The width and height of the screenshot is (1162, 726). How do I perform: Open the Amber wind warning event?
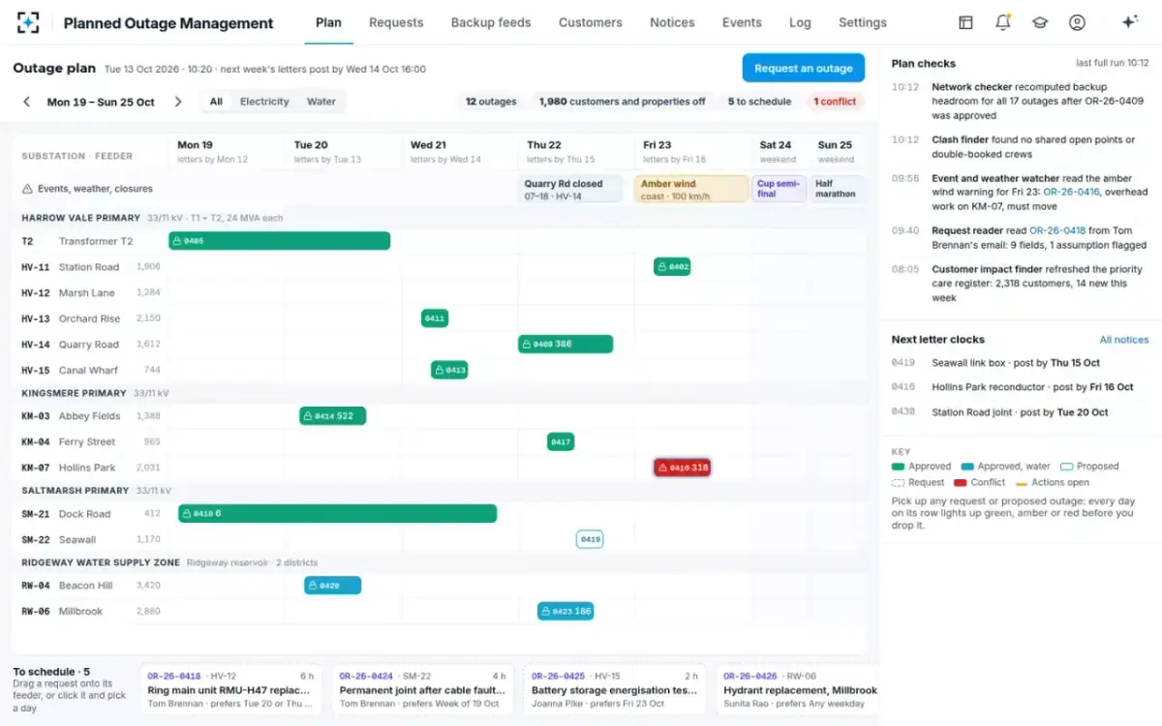691,189
